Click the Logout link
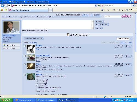This screenshot has height=102, width=137. pyautogui.click(x=98, y=15)
